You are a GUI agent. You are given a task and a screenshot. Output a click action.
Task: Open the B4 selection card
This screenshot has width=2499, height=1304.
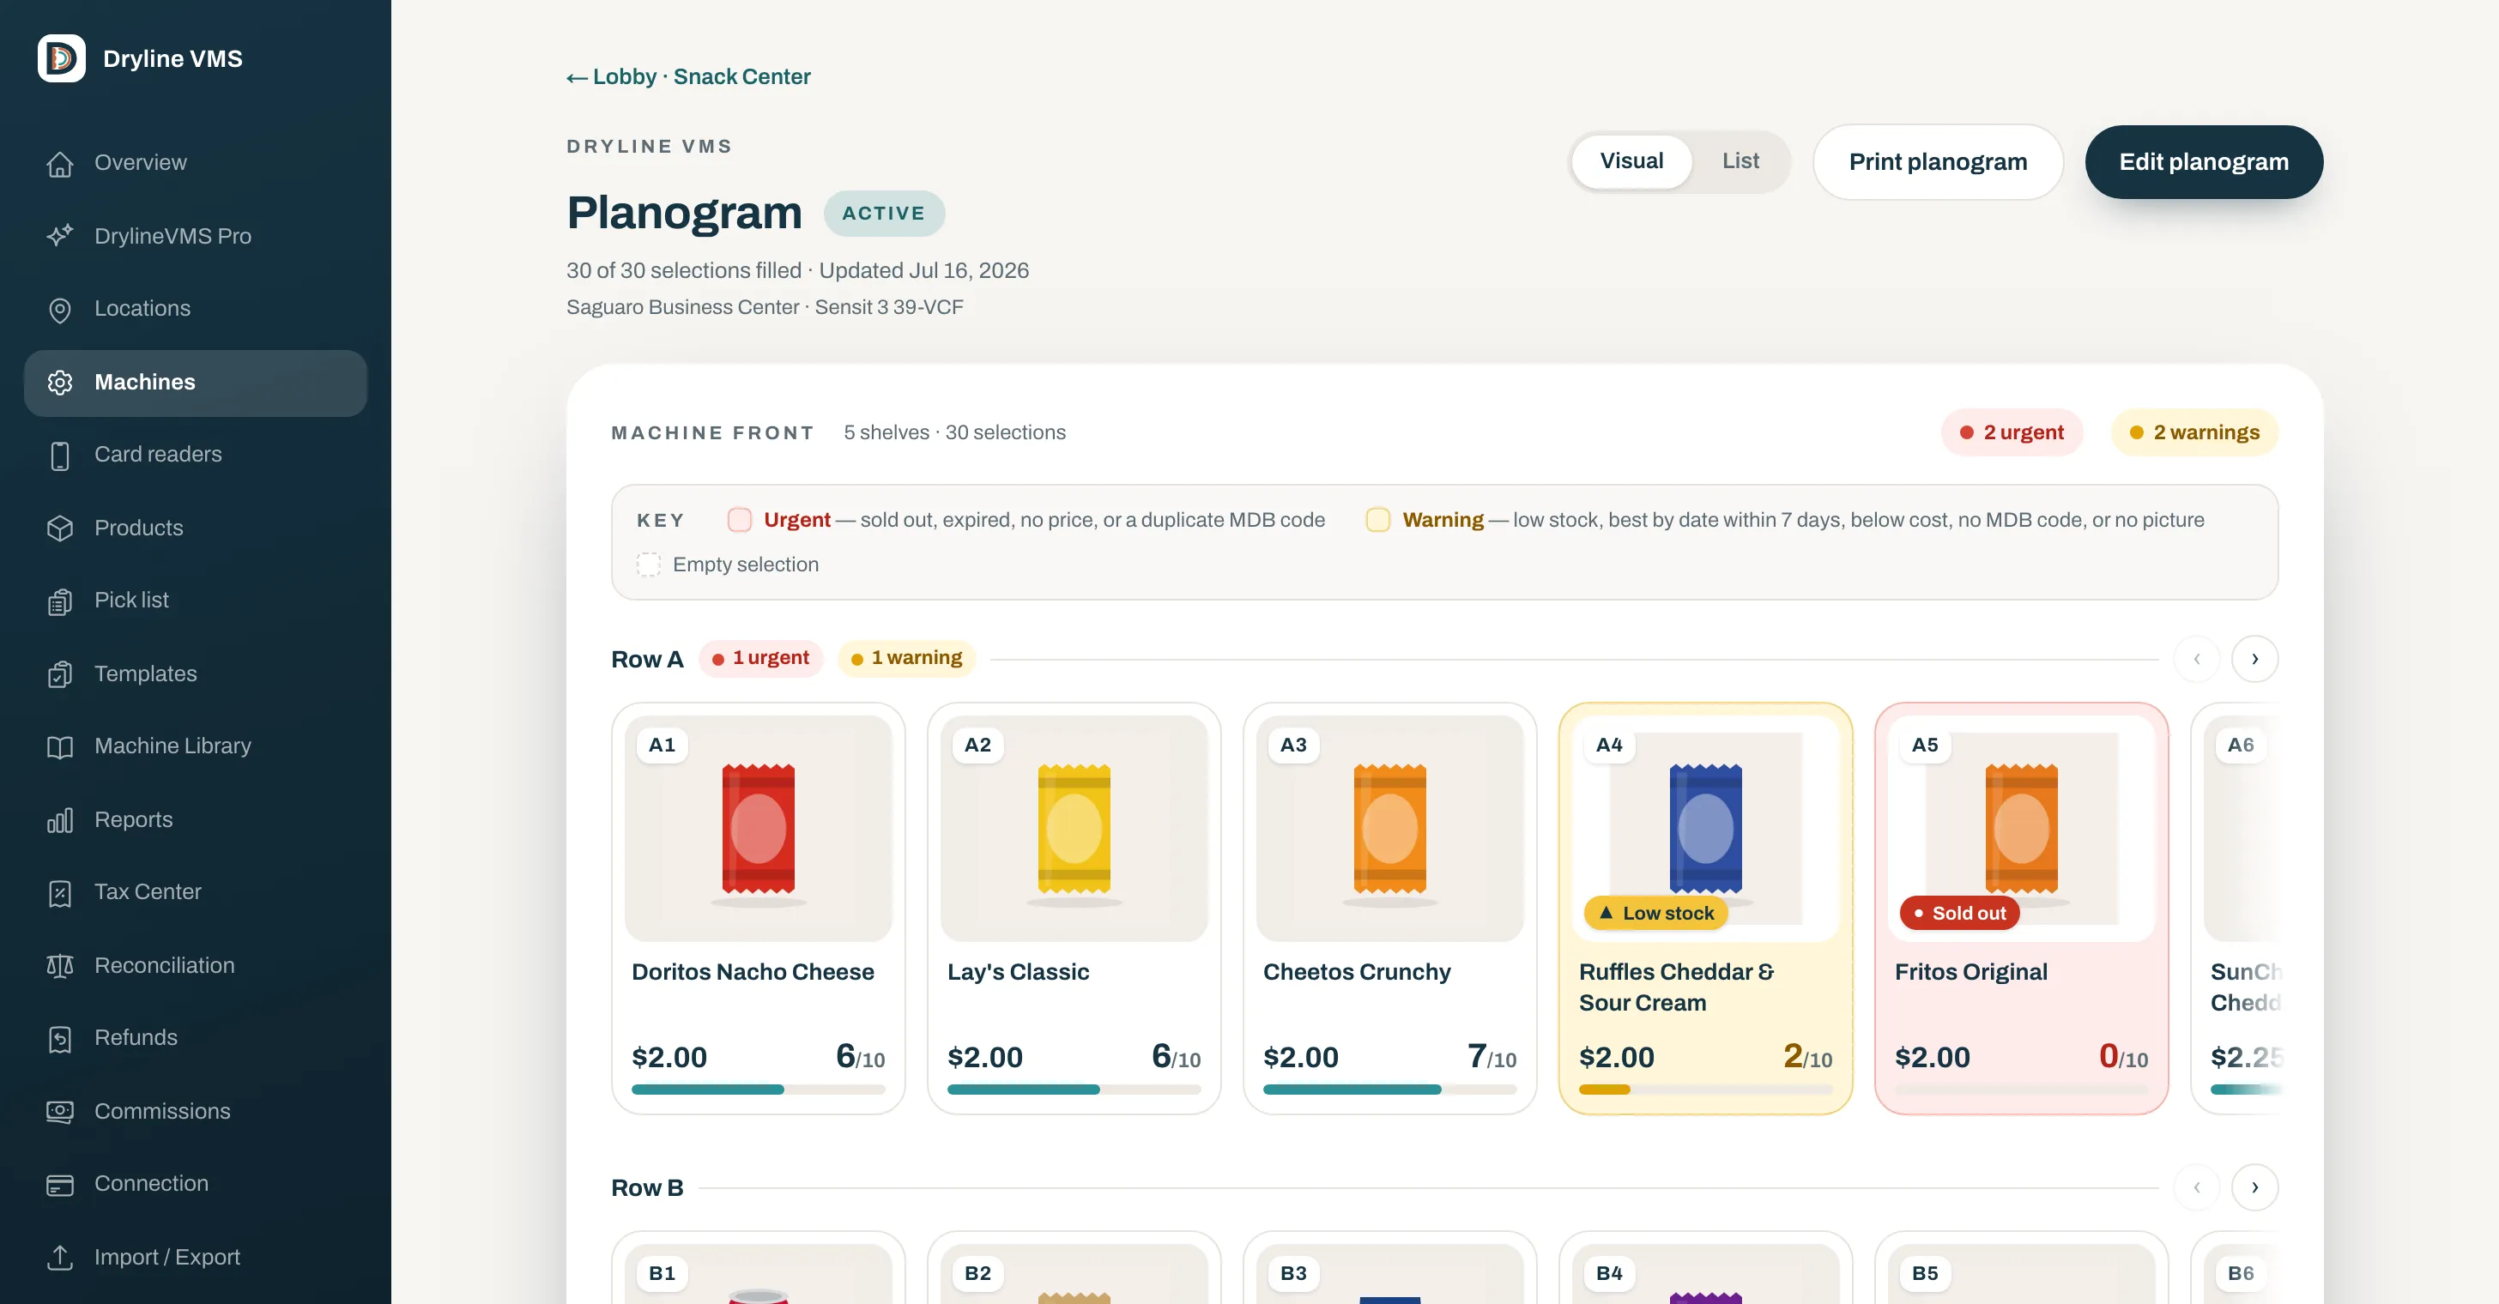[x=1704, y=1268]
